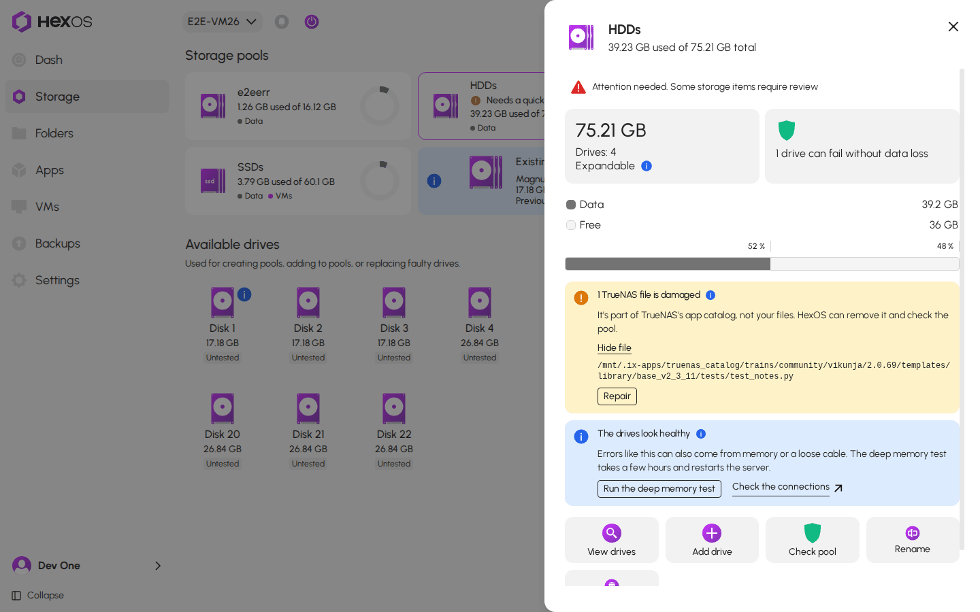Open Apps from the sidebar
Screen dimensions: 980x612
point(87,170)
